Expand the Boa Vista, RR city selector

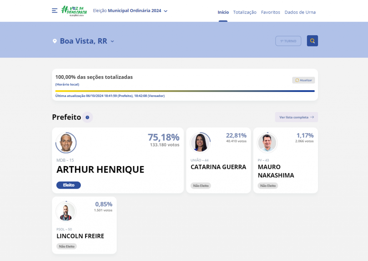click(x=112, y=41)
